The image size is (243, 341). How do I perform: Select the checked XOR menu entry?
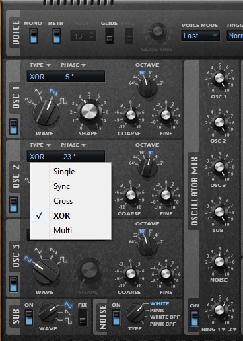point(71,216)
